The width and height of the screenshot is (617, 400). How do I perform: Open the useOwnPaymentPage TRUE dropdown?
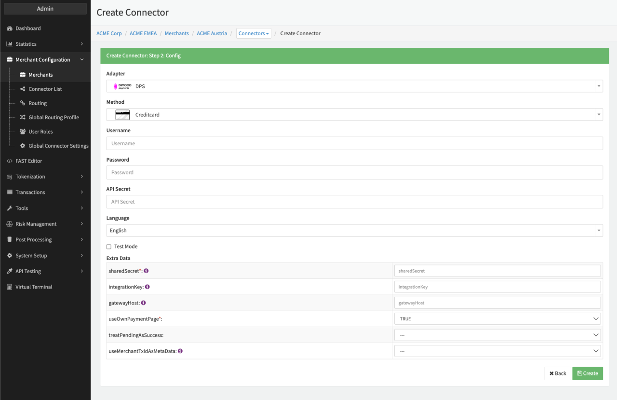(x=497, y=319)
